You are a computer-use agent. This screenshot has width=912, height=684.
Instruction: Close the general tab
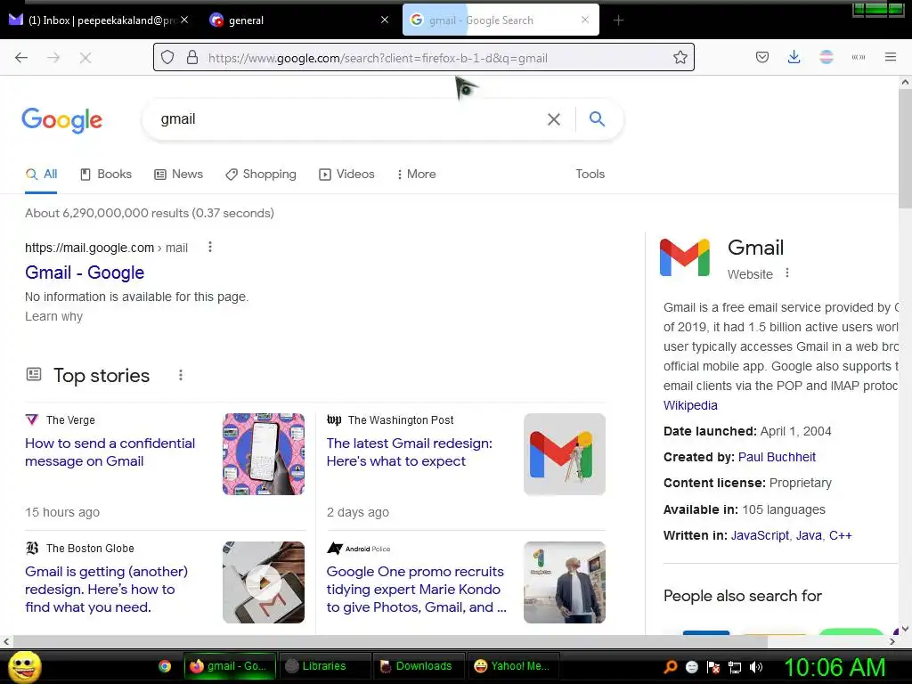pos(385,20)
